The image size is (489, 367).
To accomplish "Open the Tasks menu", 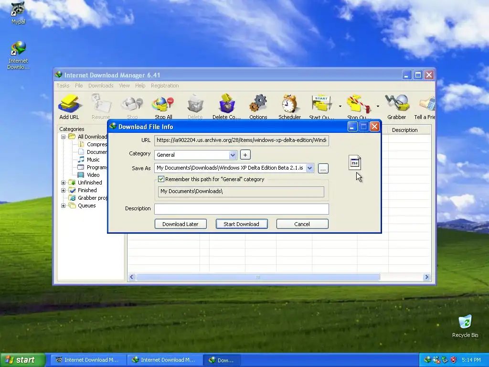I will (63, 86).
